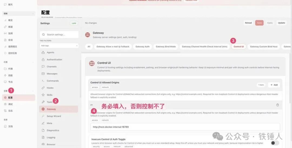Collapse the 代理 sidebar section

pyautogui.click(x=33, y=62)
